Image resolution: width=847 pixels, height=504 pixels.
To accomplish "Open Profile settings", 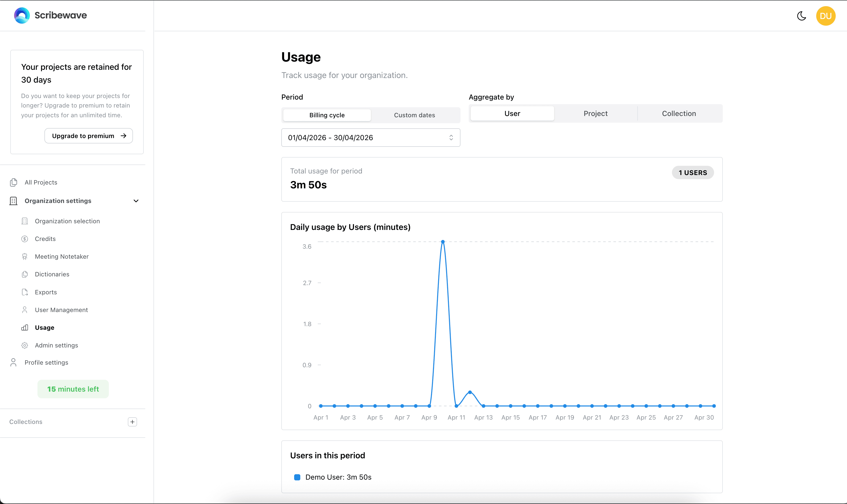I will pyautogui.click(x=46, y=362).
